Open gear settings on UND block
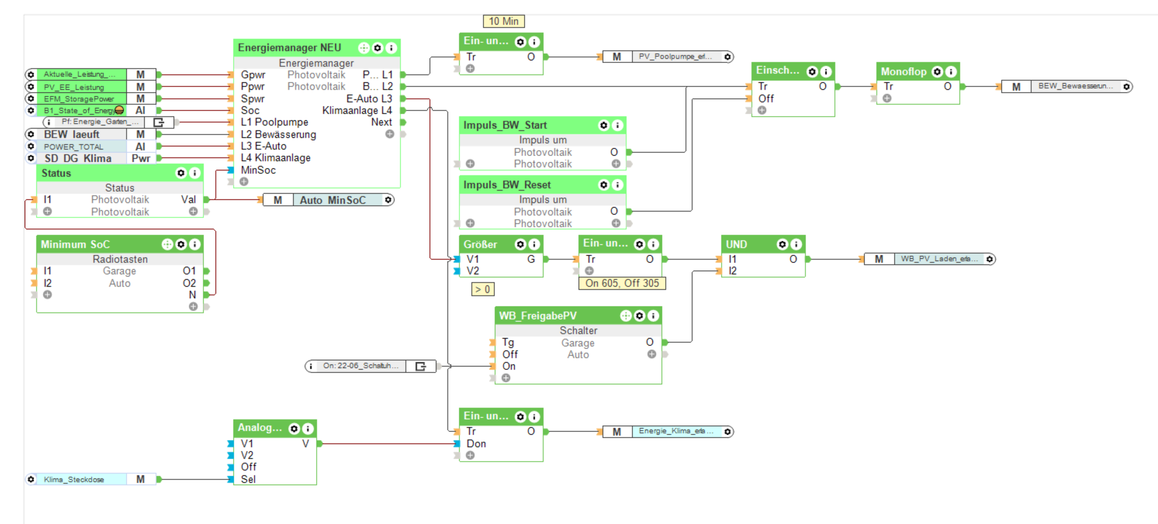The height and width of the screenshot is (524, 1158). (783, 244)
